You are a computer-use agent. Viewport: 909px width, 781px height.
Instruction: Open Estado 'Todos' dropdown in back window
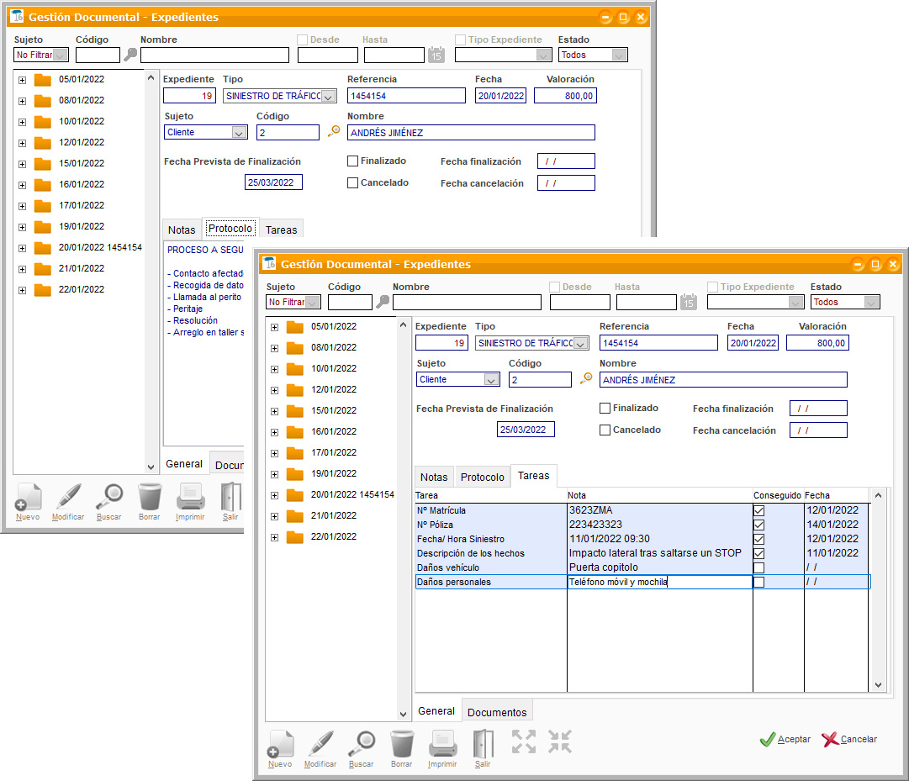click(619, 55)
